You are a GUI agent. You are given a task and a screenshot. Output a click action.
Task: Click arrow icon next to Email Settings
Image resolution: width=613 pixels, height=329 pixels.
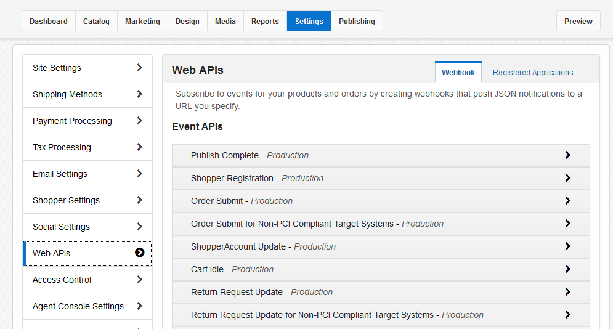coord(139,173)
